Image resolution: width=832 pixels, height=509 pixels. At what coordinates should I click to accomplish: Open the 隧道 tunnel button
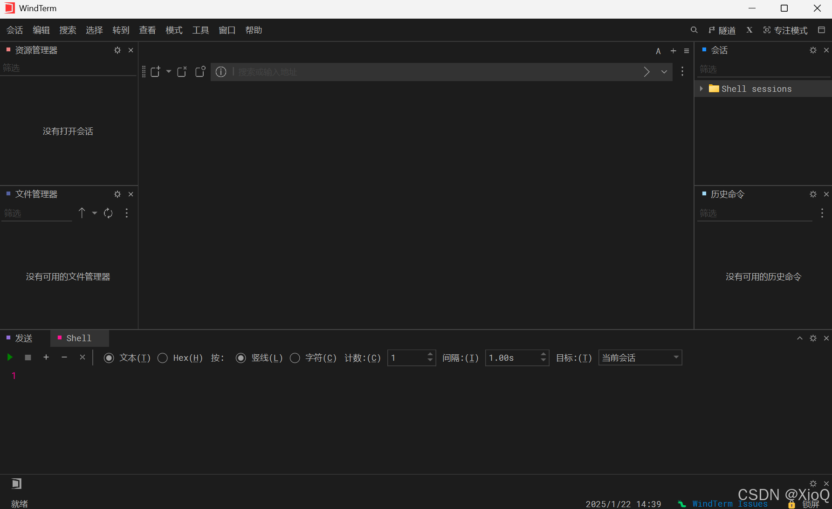point(722,30)
